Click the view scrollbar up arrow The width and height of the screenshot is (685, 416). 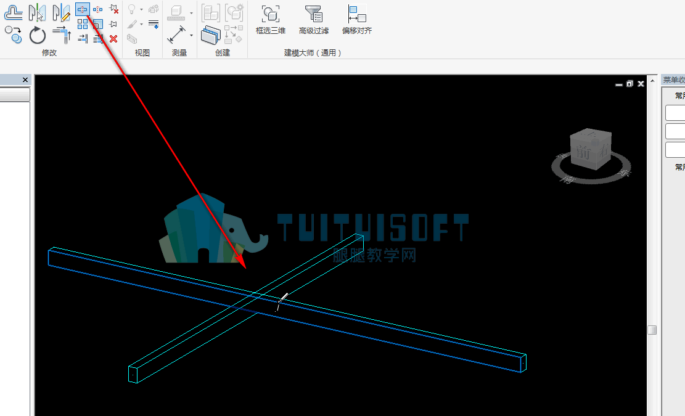pyautogui.click(x=652, y=81)
